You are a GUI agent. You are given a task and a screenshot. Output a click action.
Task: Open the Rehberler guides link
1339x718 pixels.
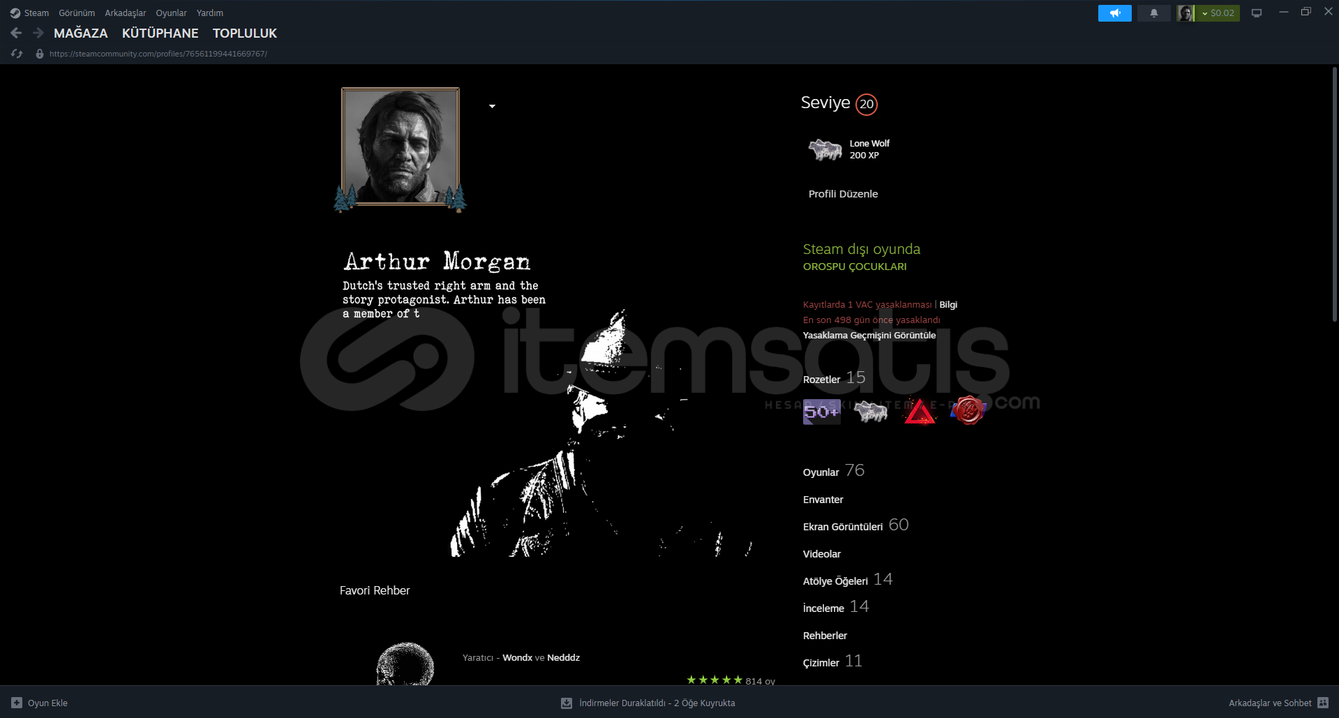click(825, 636)
